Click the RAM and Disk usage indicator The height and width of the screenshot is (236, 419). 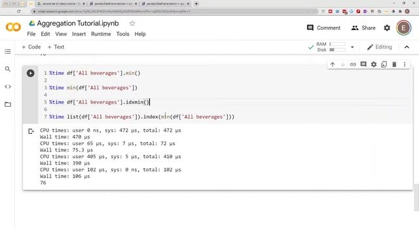point(331,47)
